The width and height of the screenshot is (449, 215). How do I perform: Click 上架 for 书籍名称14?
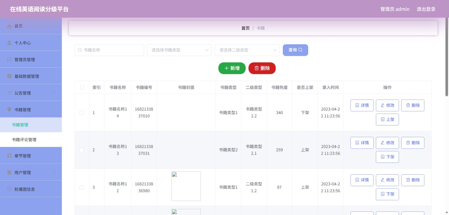tap(387, 119)
